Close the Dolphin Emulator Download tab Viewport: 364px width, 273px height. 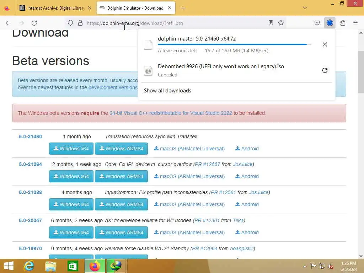(x=170, y=8)
